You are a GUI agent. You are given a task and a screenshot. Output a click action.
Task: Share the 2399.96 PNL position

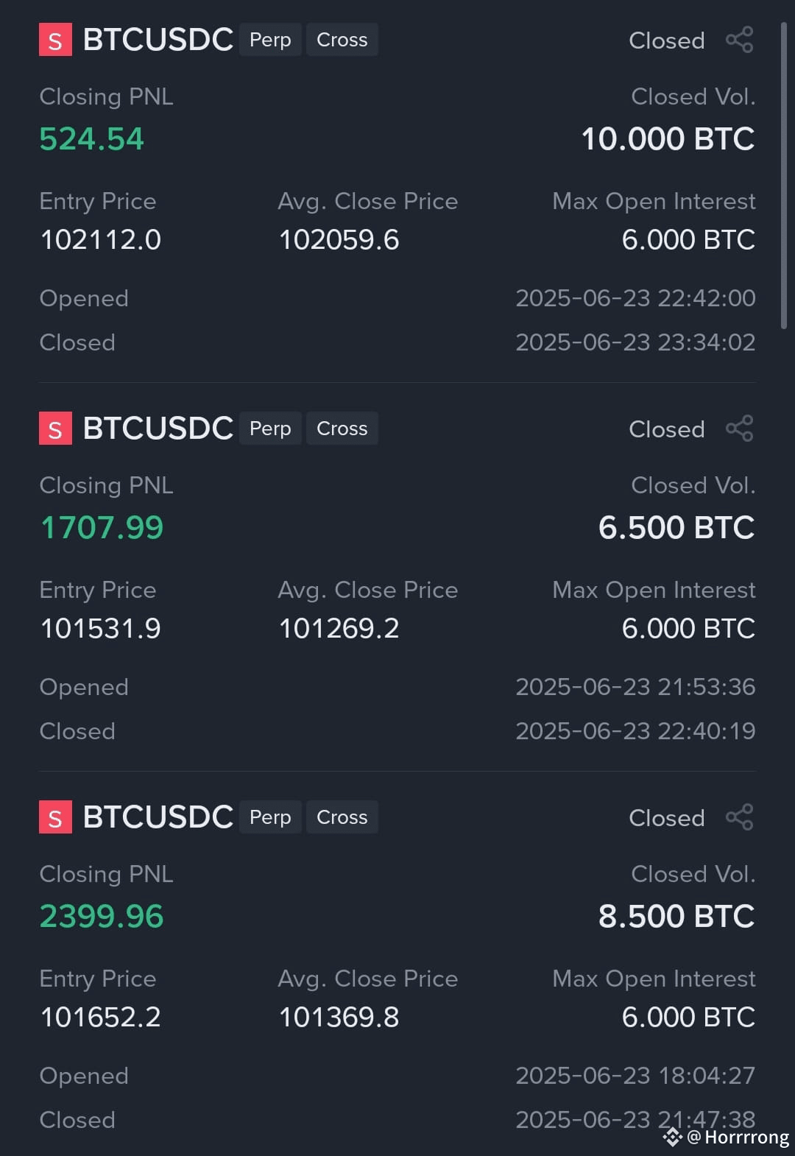pyautogui.click(x=740, y=817)
